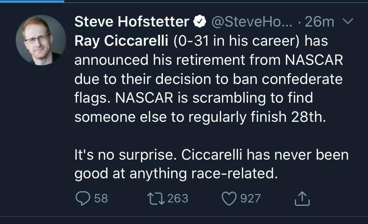
Task: Open the Steve Hofstetter display name link
Action: [x=131, y=22]
